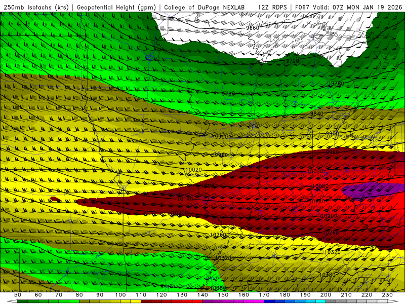Click the small isolated dark red patch
Viewport: 405px width, 304px height.
click(55, 199)
